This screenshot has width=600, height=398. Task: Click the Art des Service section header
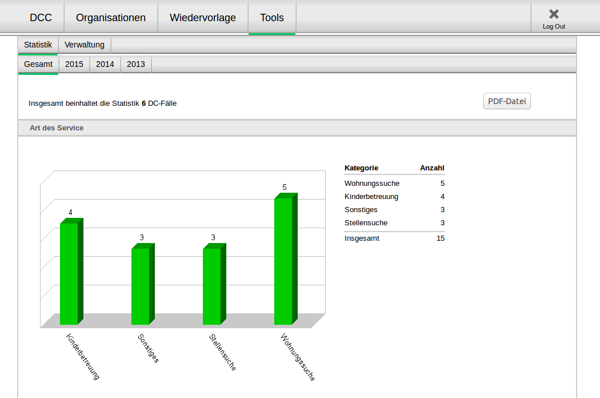(x=57, y=128)
